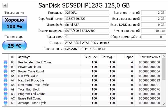This screenshot has width=168, height=108.
Task: Click status orb for Maximum Erase Cycle
Action: pos(6,85)
